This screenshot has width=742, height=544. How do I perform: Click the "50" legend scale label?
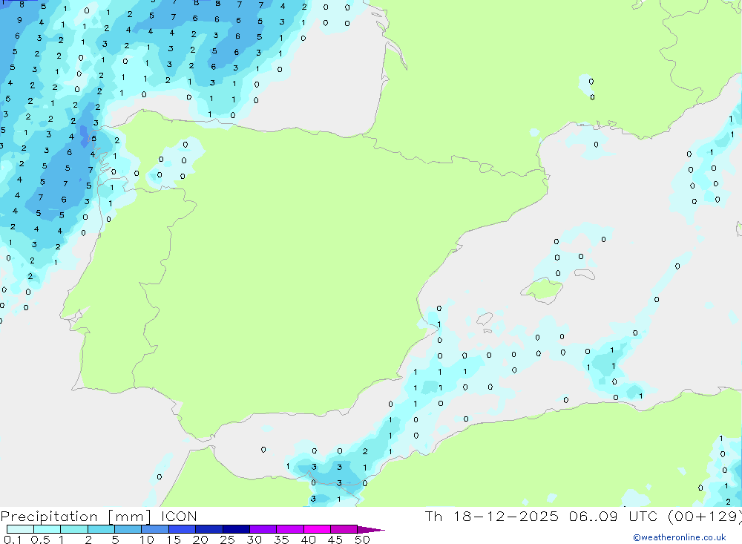pos(362,540)
